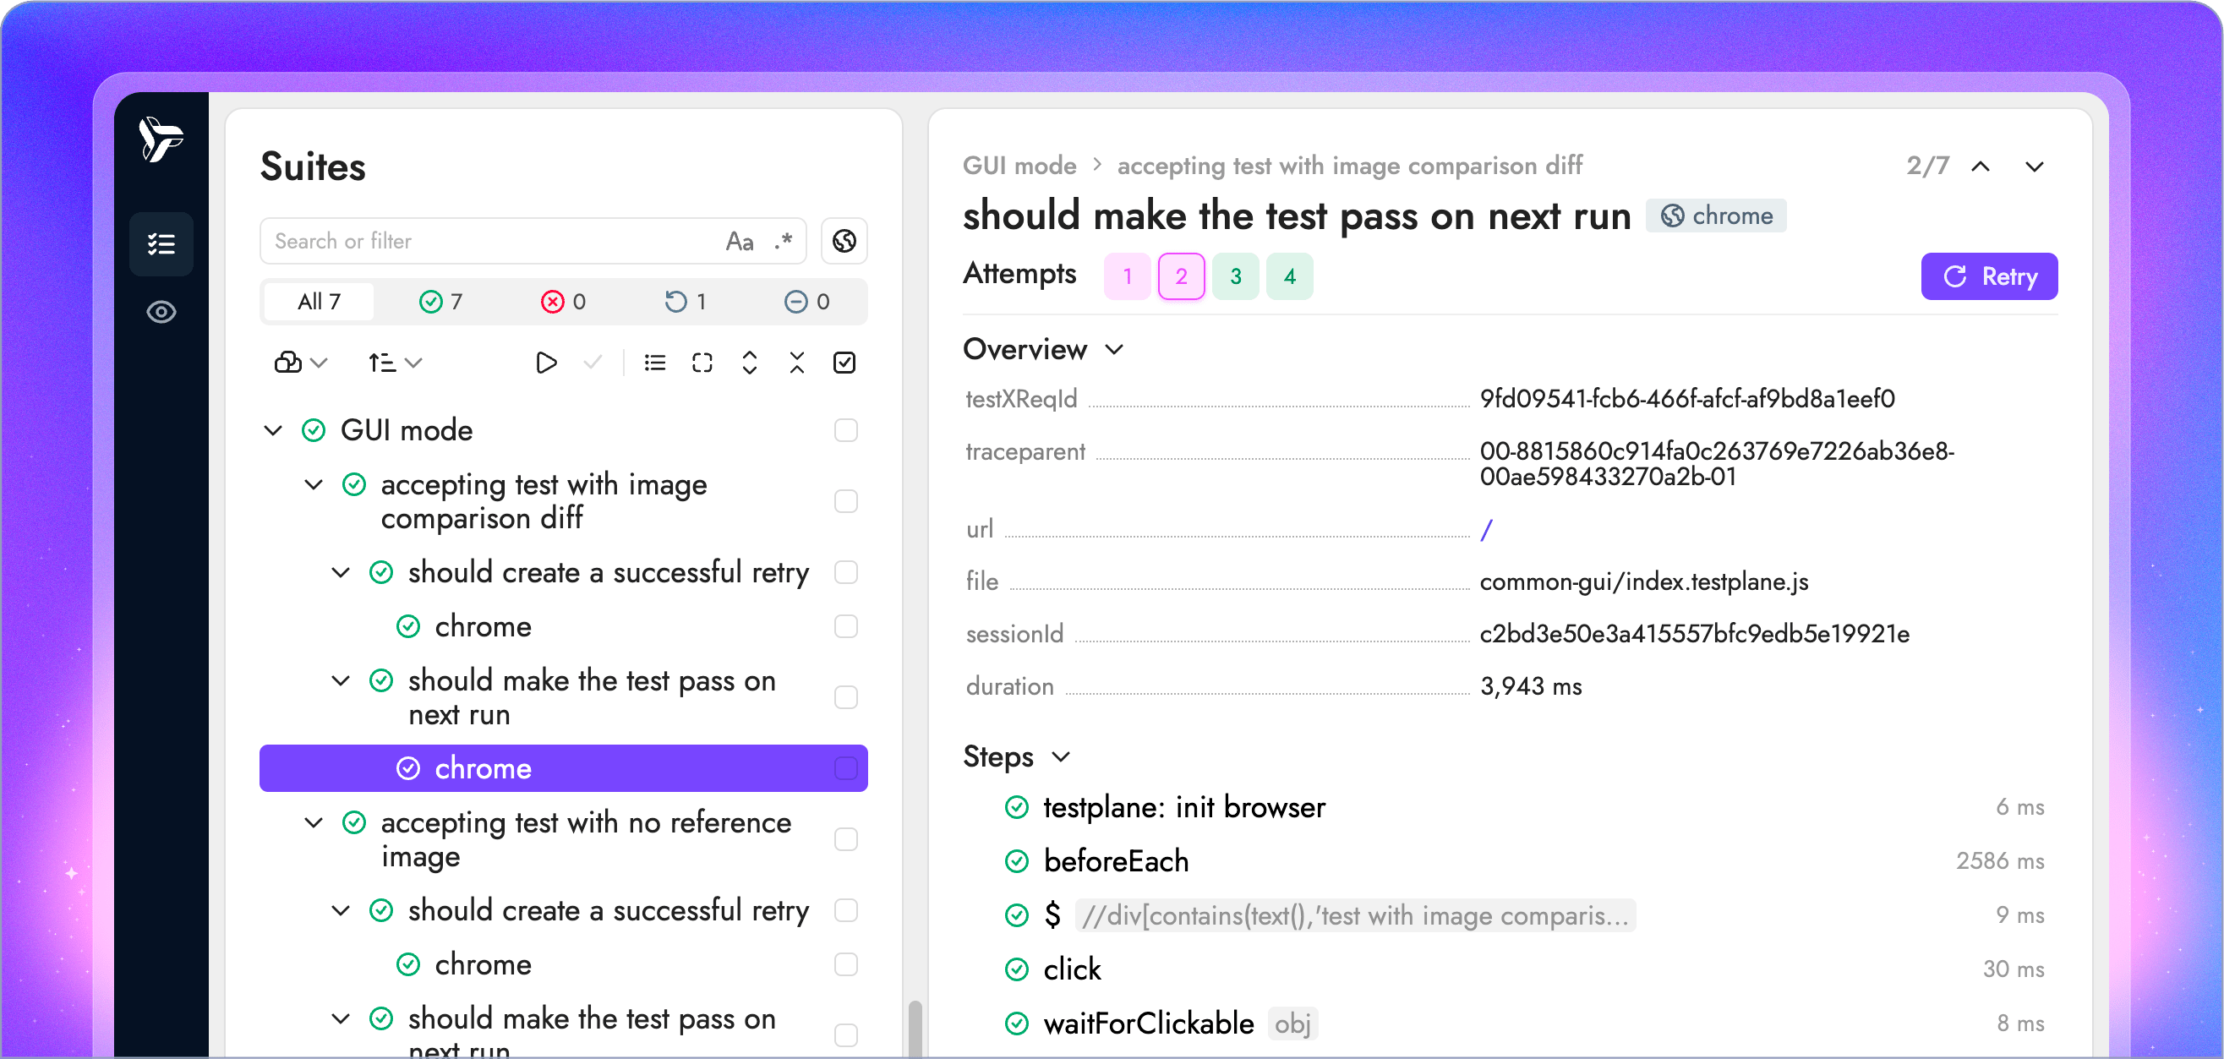Select attempt 3 swatch
Screen dimensions: 2224x1059
1236,276
